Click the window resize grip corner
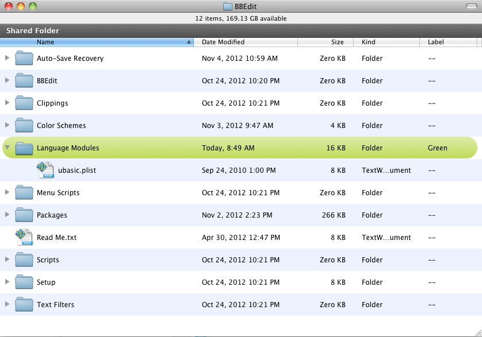Viewport: 482px width, 337px height. 479,333
